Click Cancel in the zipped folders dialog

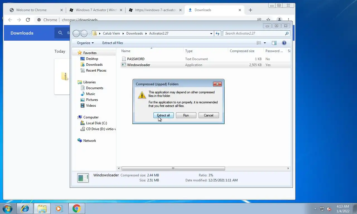[x=209, y=115]
